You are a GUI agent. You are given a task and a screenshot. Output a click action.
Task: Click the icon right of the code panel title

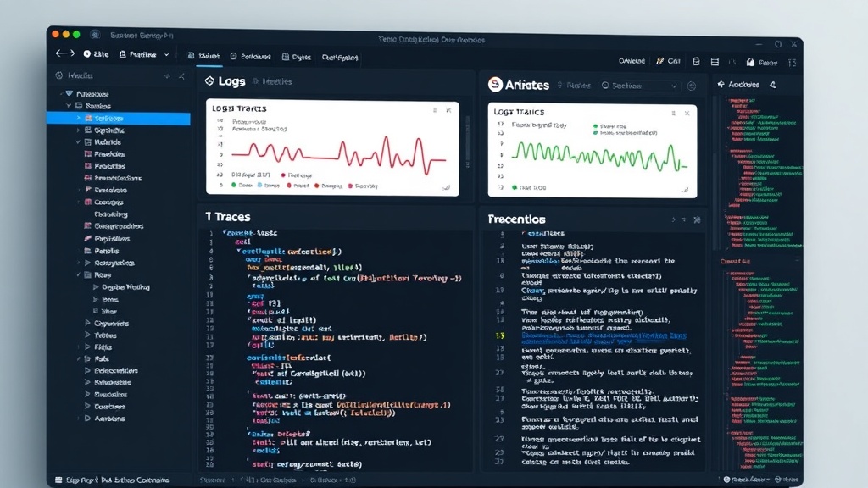(x=773, y=85)
